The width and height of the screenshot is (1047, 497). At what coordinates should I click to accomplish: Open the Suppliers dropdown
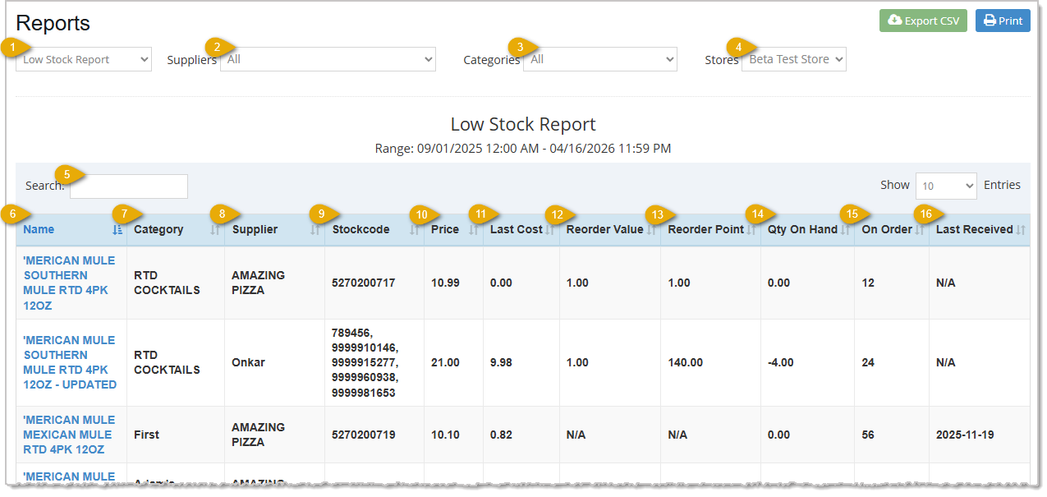328,58
